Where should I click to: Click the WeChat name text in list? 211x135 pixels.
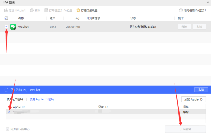[24, 27]
